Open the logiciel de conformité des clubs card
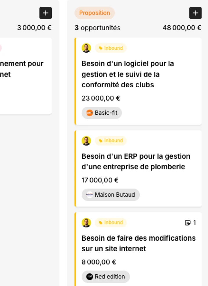208x286 pixels. click(127, 74)
